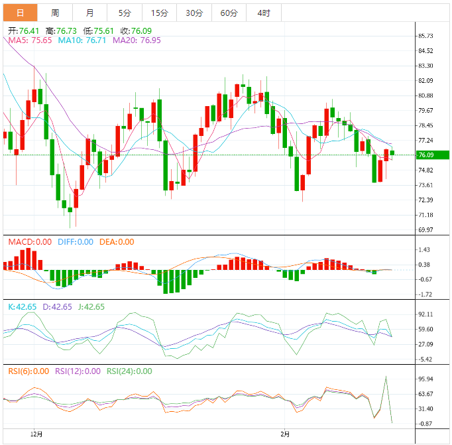Switch to the 5分 chart tab
Screen dimensions: 452x445
[x=125, y=13]
